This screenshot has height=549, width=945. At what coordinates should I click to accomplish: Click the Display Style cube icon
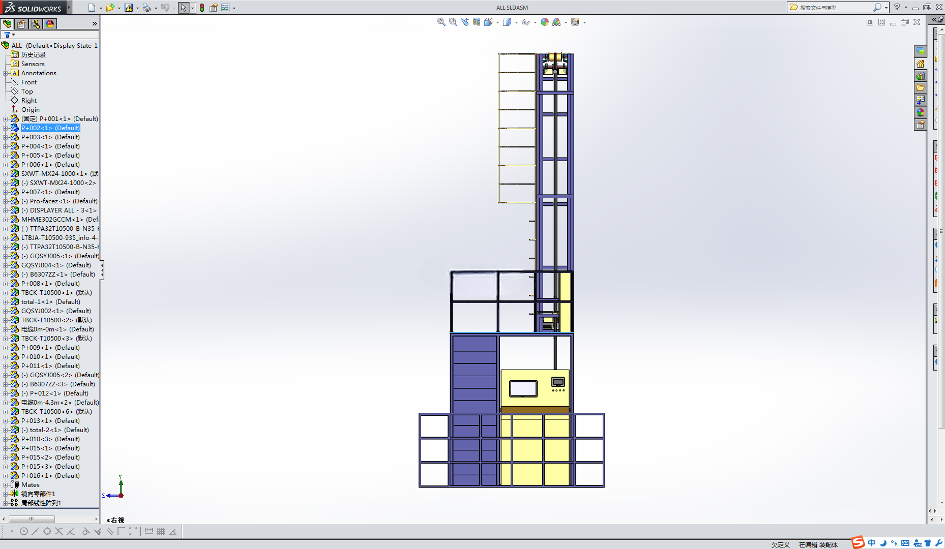point(507,22)
